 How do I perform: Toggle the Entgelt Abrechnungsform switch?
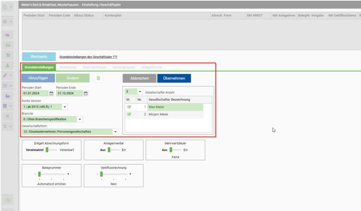[51, 150]
